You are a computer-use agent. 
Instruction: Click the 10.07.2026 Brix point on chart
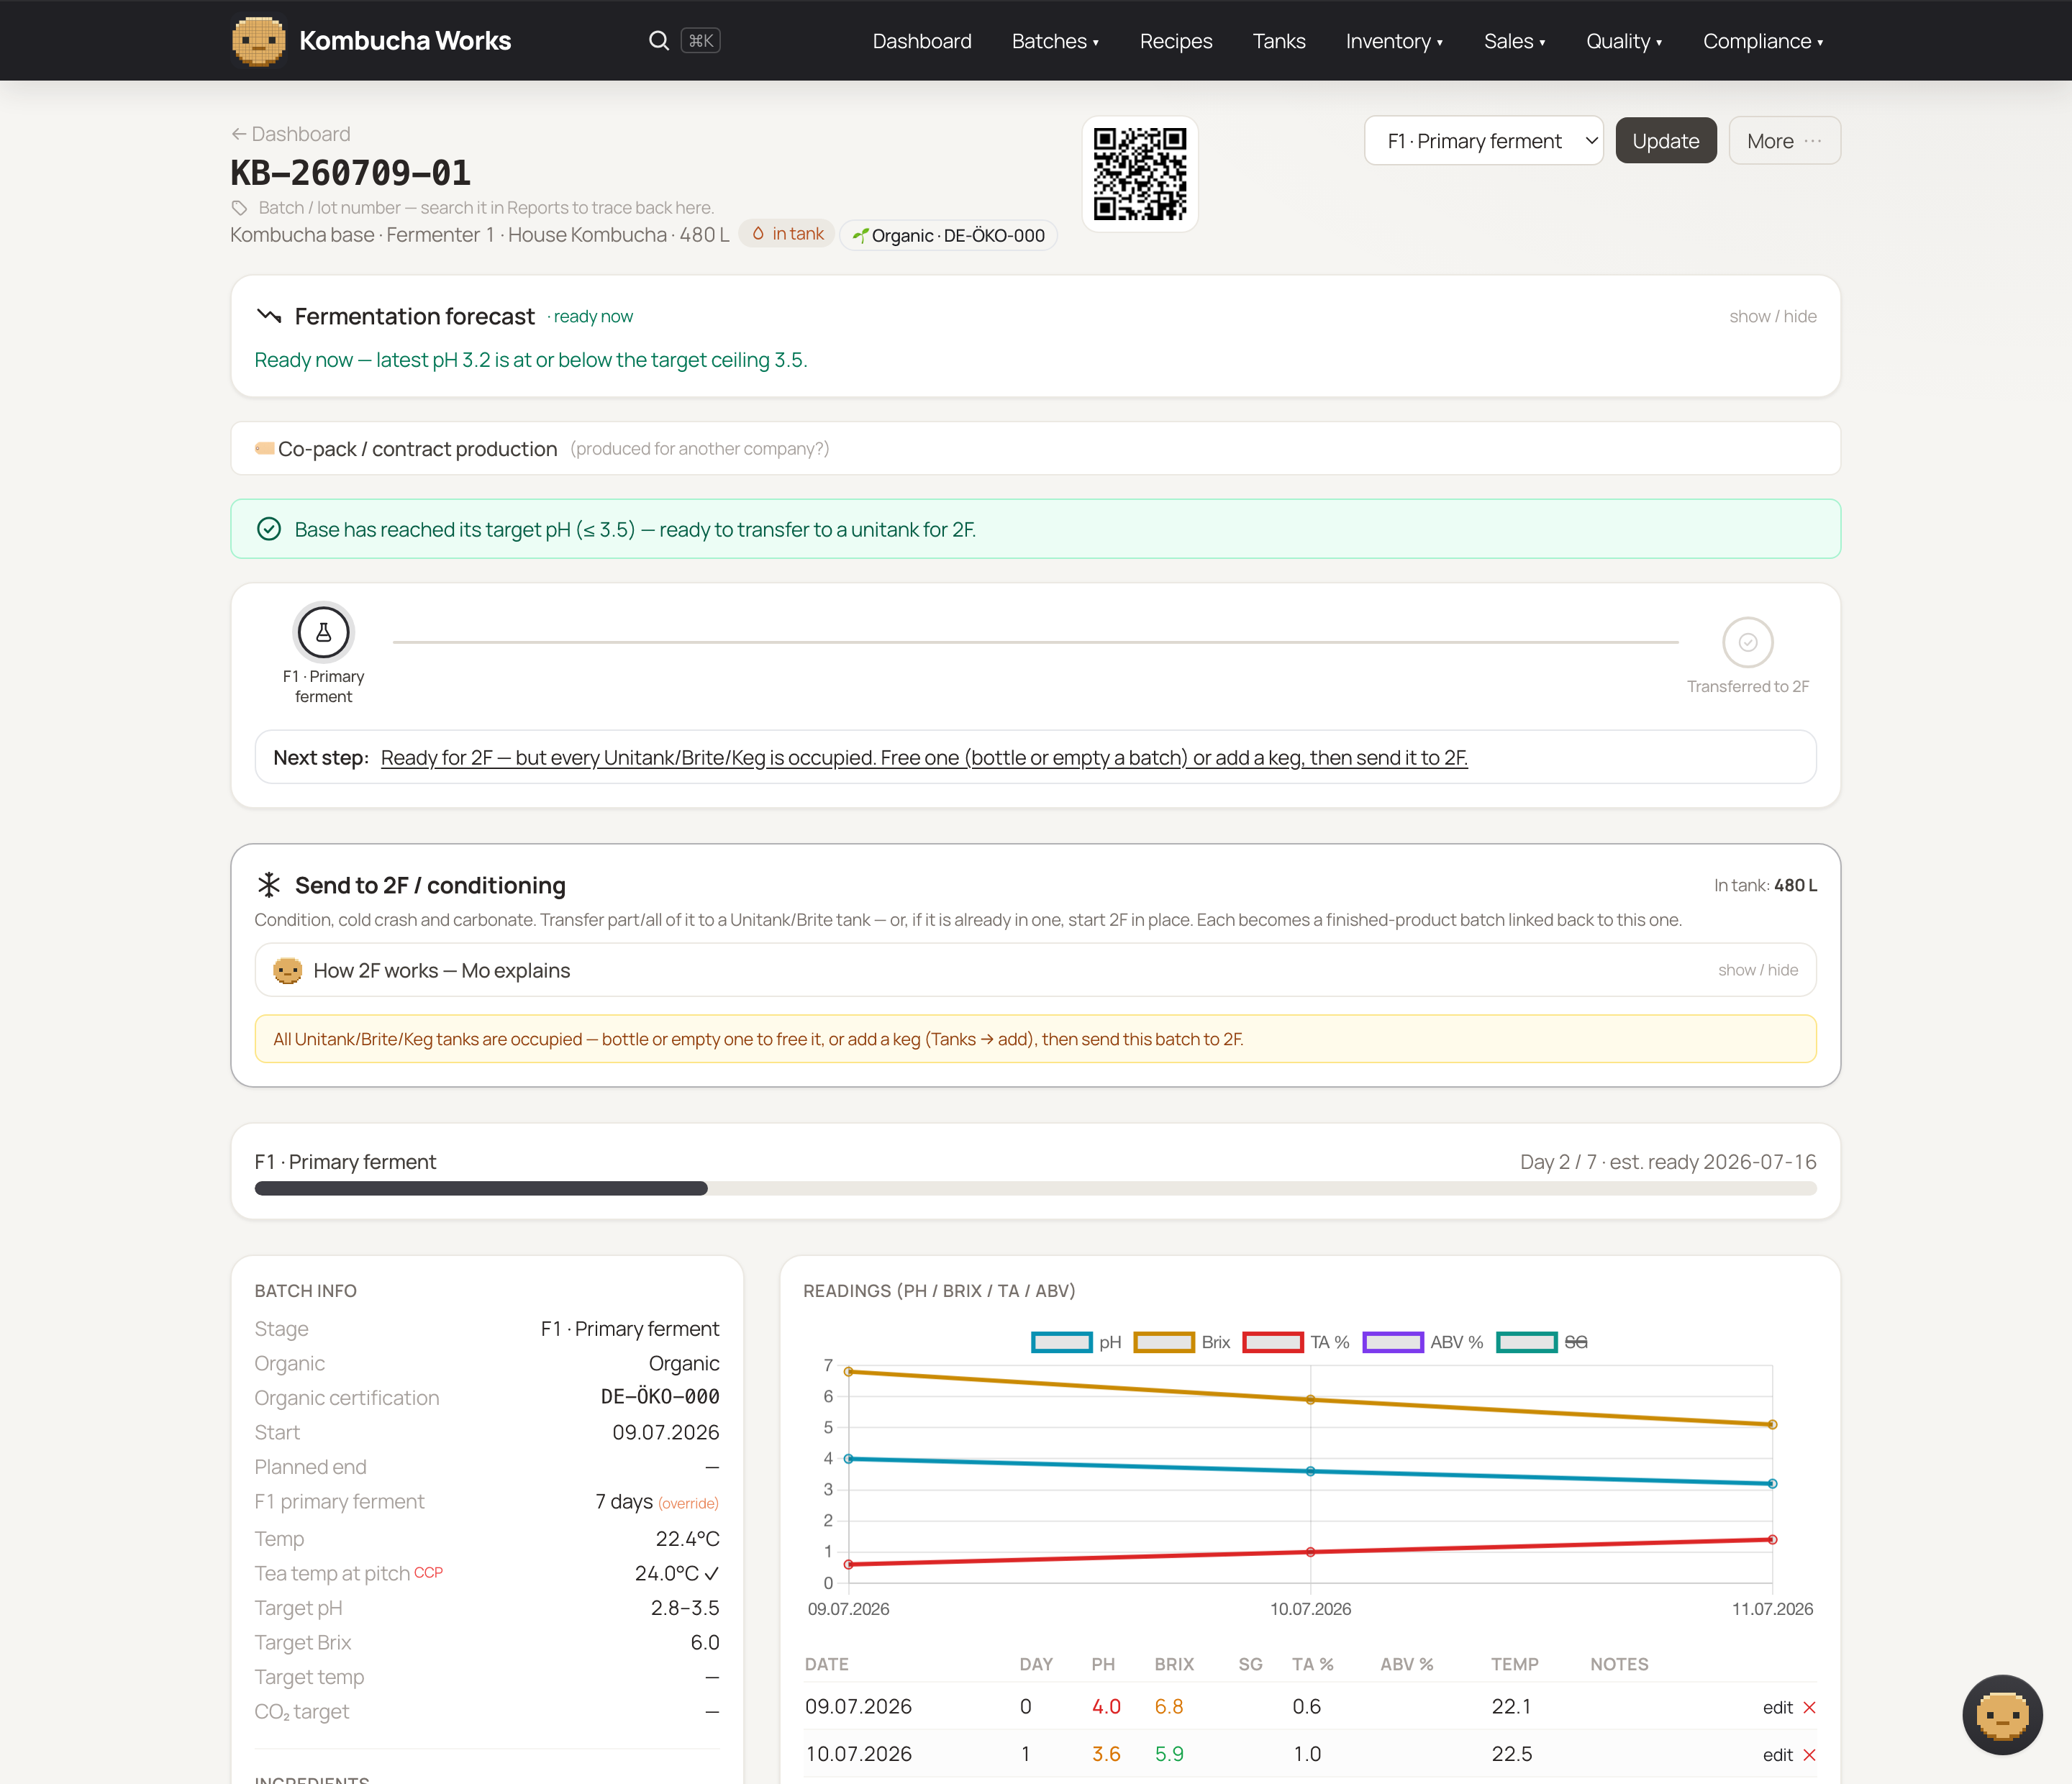point(1310,1400)
